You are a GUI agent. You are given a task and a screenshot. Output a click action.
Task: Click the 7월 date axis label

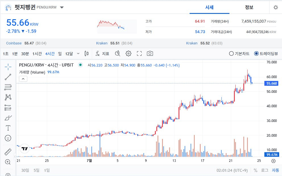click(x=89, y=161)
